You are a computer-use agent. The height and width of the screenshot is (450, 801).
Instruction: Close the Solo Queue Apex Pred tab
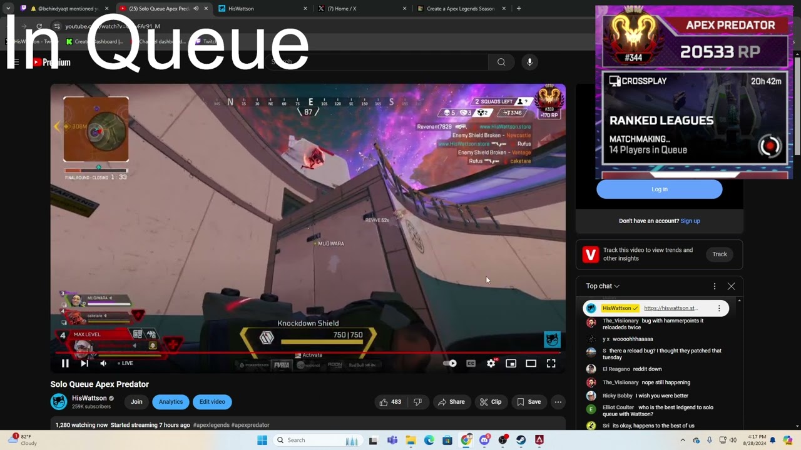206,9
